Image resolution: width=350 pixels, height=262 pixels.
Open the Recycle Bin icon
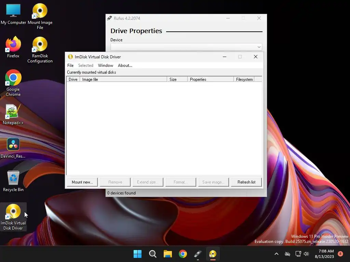point(13,181)
